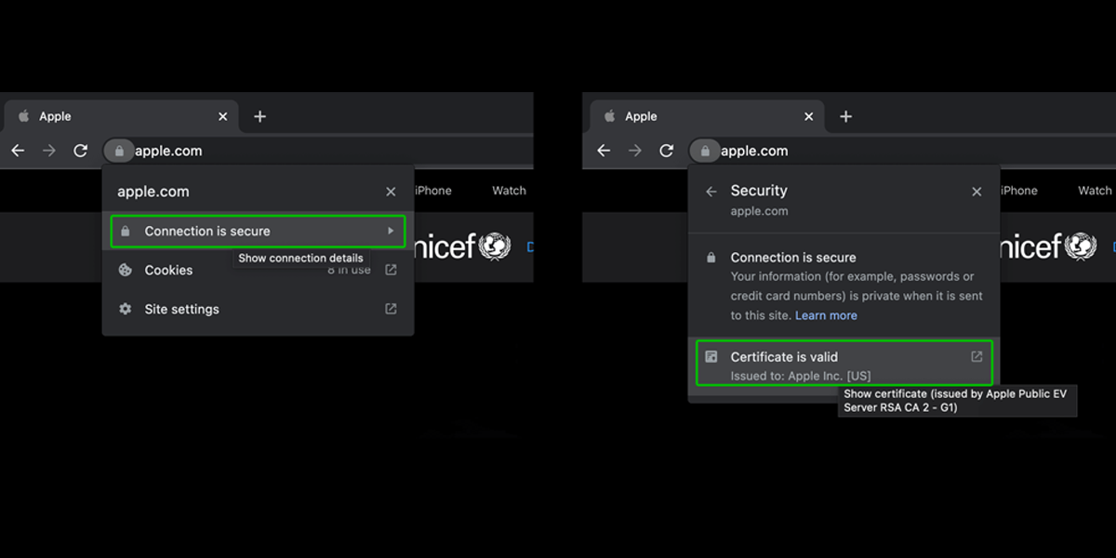Screen dimensions: 1116x558
Task: Click the lock icon in left address bar
Action: click(119, 151)
